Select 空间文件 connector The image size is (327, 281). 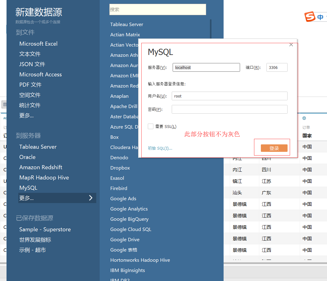coord(30,95)
